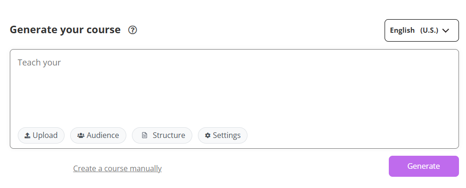
Task: Follow the Create a course manually link
Action: click(x=117, y=168)
